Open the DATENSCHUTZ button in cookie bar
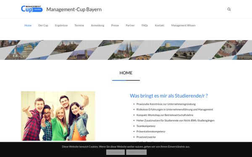The height and width of the screenshot is (157, 252). point(136,152)
